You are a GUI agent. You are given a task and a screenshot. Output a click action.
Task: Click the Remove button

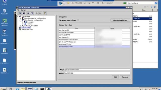coord(125,77)
